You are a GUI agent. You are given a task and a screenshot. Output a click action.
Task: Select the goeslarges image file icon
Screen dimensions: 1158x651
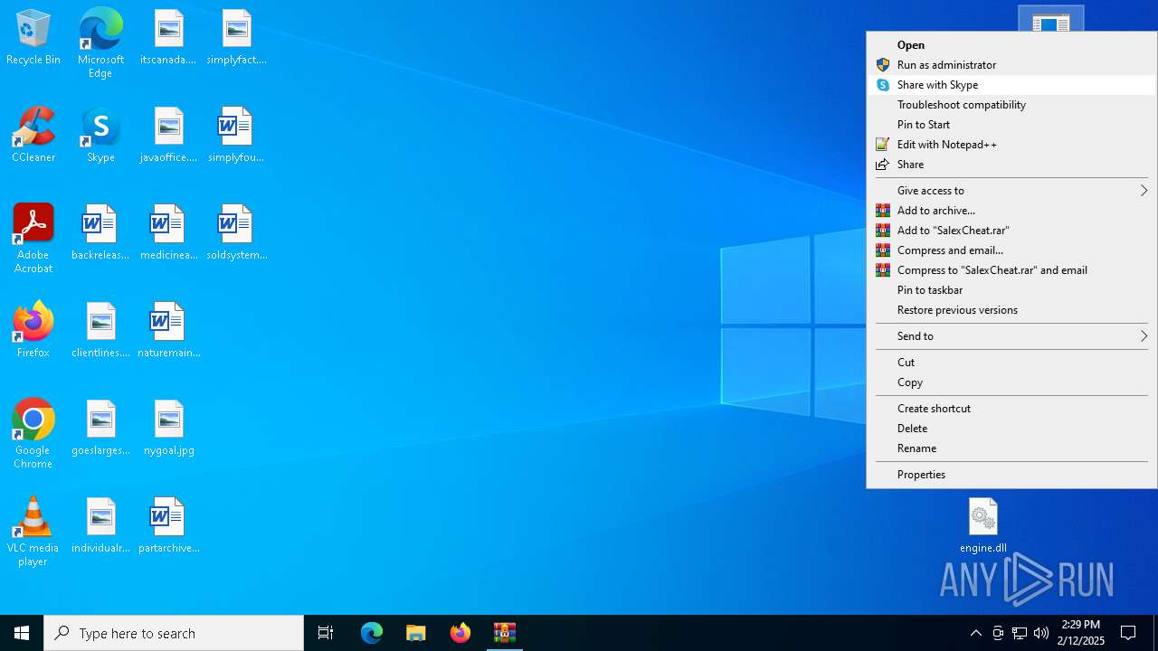coord(100,428)
